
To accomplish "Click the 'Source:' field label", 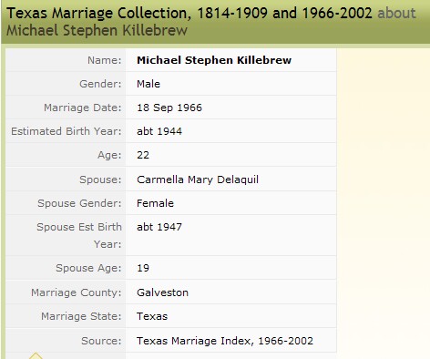I will (101, 341).
